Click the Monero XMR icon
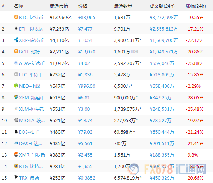Viewport: 213px width, 183px height. (x=16, y=154)
